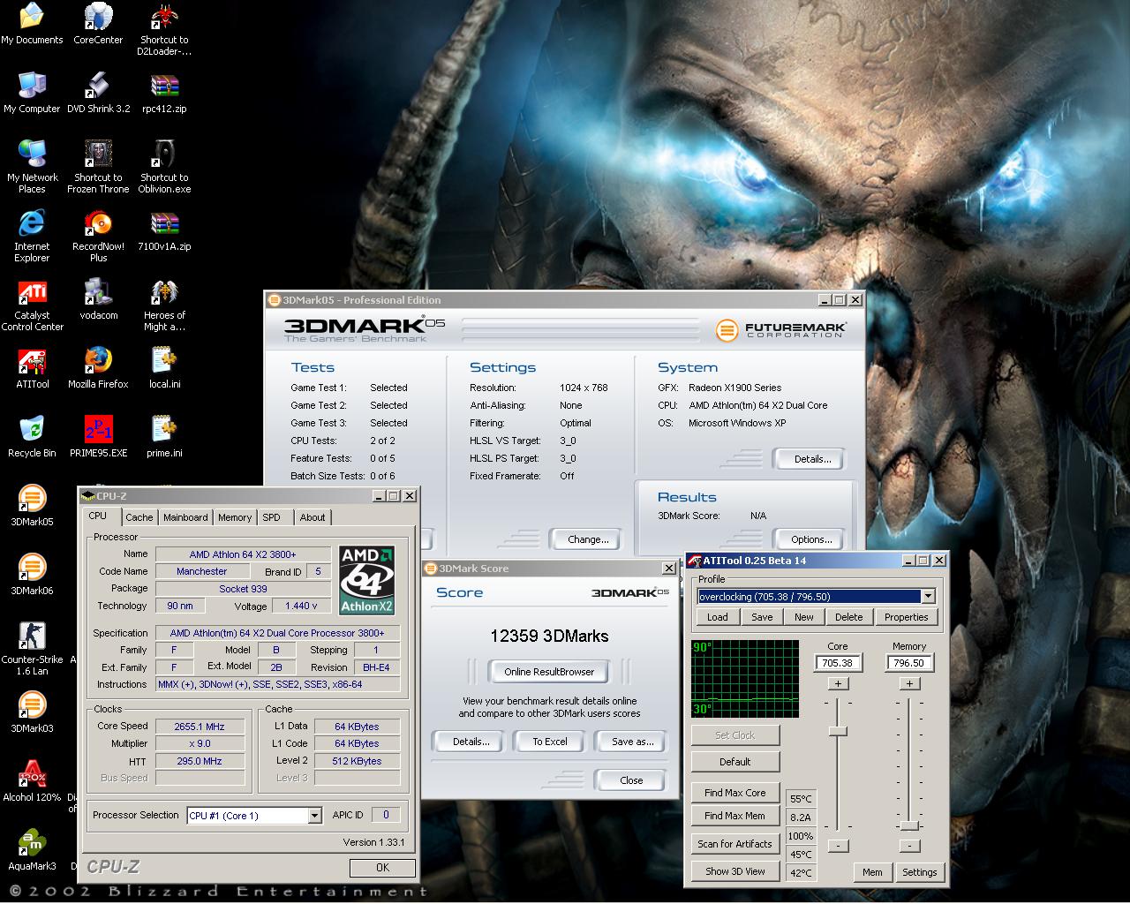Viewport: 1130px width, 904px height.
Task: Expand the CPU-Z Processor Selection dropdown
Action: [314, 816]
